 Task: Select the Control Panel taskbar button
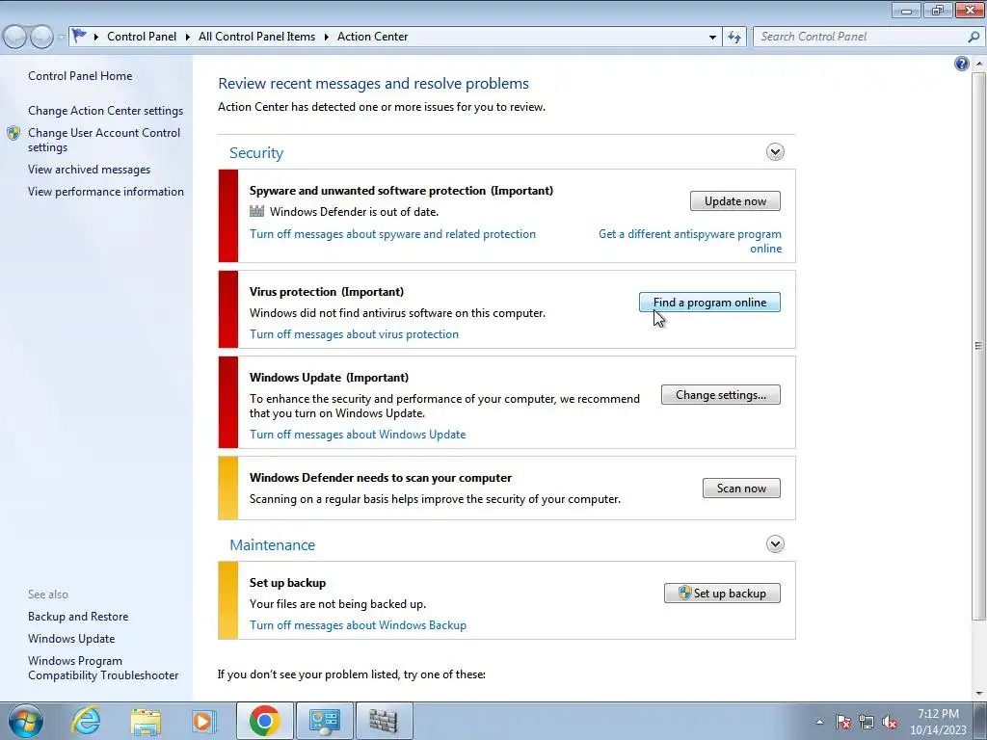(x=324, y=721)
